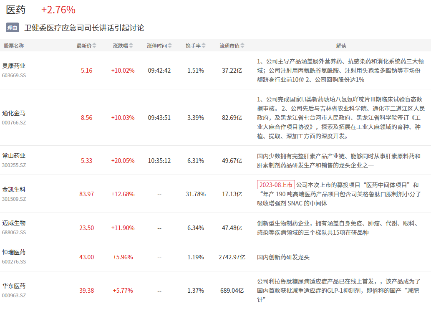Click reason text 卫健委医疗应急司司长讲话引起讨论
The image size is (431, 309).
[x=84, y=28]
